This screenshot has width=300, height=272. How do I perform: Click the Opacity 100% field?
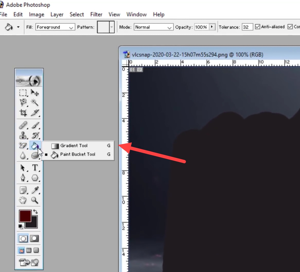click(202, 27)
